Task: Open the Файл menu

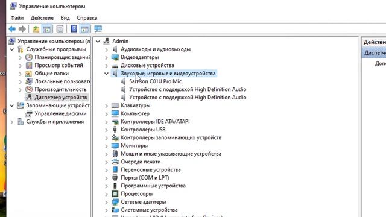Action: pyautogui.click(x=17, y=18)
